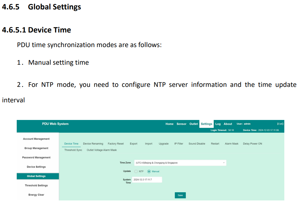Click the System Time input field

[147, 179]
